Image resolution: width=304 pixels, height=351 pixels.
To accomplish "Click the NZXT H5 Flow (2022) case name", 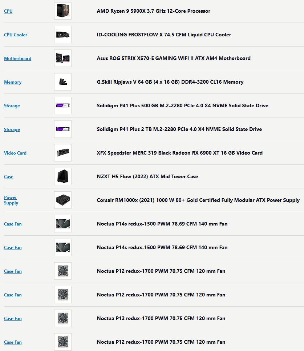I will tap(147, 176).
